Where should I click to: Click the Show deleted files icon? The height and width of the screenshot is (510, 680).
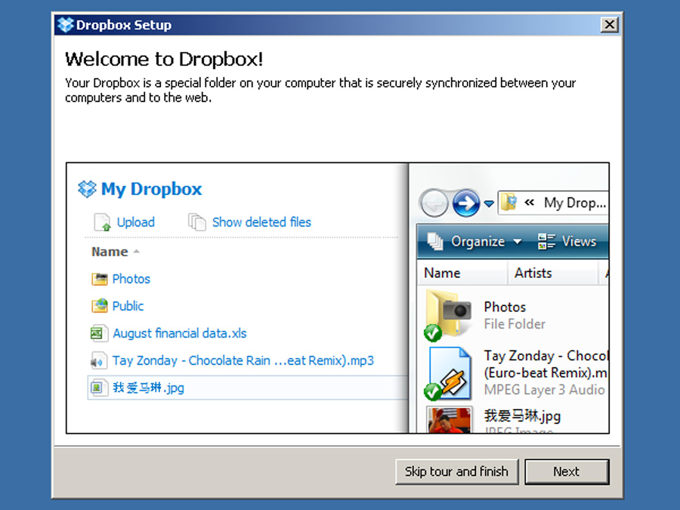tap(196, 222)
